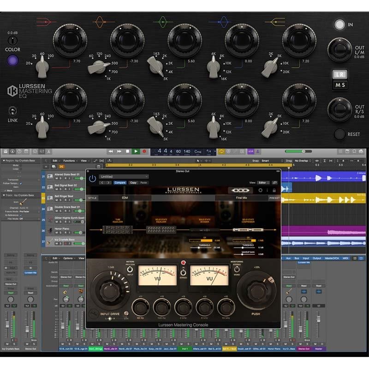Image resolution: width=369 pixels, height=369 pixels.
Task: Collapse the Track Icy Crystals Bass inspector
Action: 4,195
